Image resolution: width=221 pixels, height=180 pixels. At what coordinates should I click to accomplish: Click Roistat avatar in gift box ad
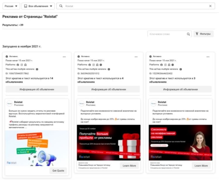[81, 103]
